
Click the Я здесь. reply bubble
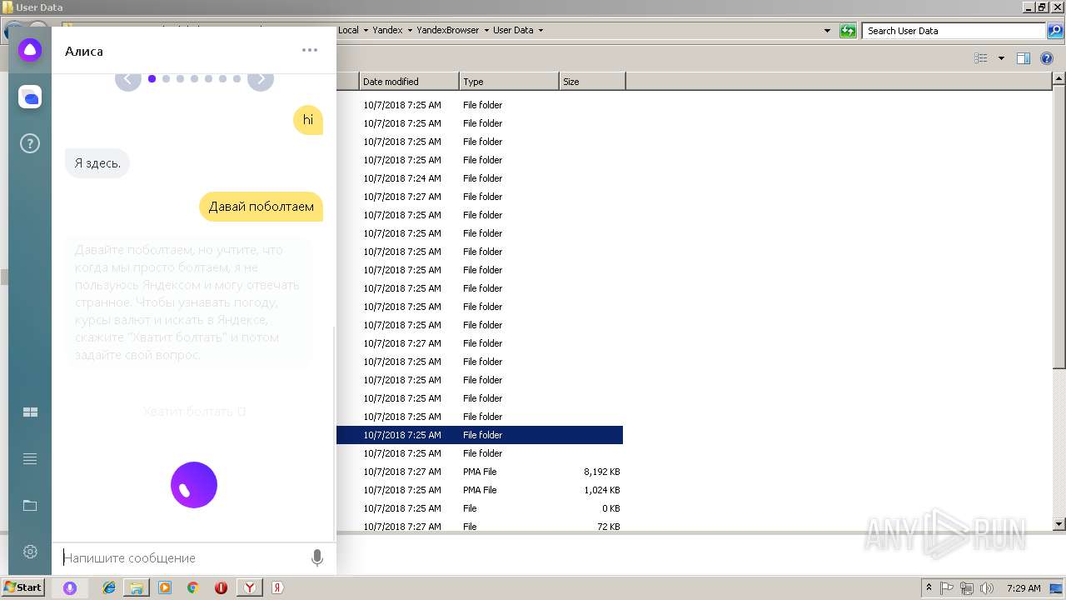coord(97,163)
